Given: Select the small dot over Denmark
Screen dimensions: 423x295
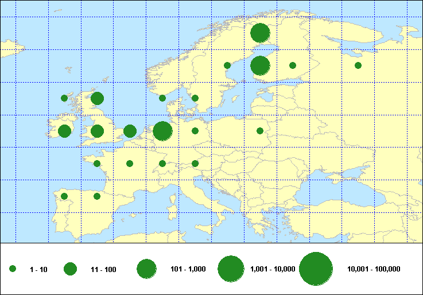Looking at the screenshot, I should point(195,98).
